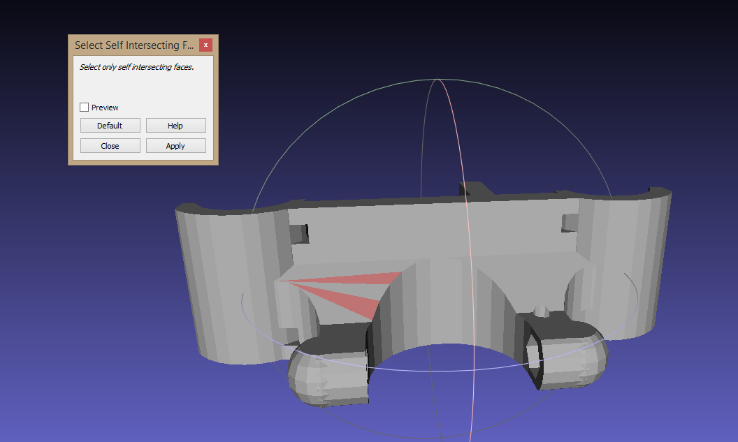Click the Default button
The height and width of the screenshot is (442, 738).
110,125
